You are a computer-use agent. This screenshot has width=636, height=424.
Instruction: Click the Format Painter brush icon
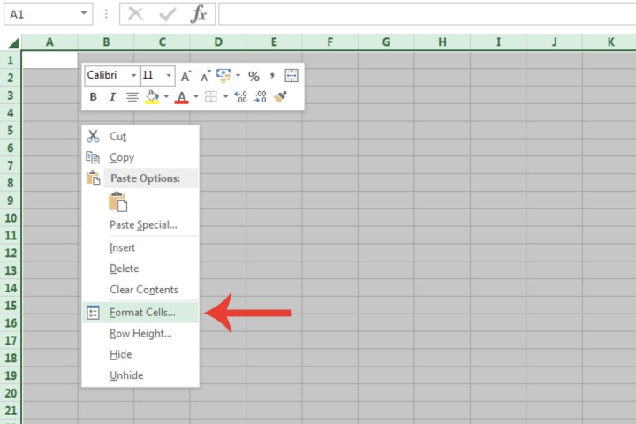pyautogui.click(x=280, y=97)
